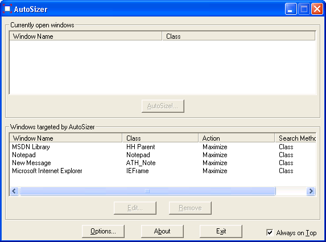Sort targeted list by Class column header
326x242 pixels.
[160, 138]
